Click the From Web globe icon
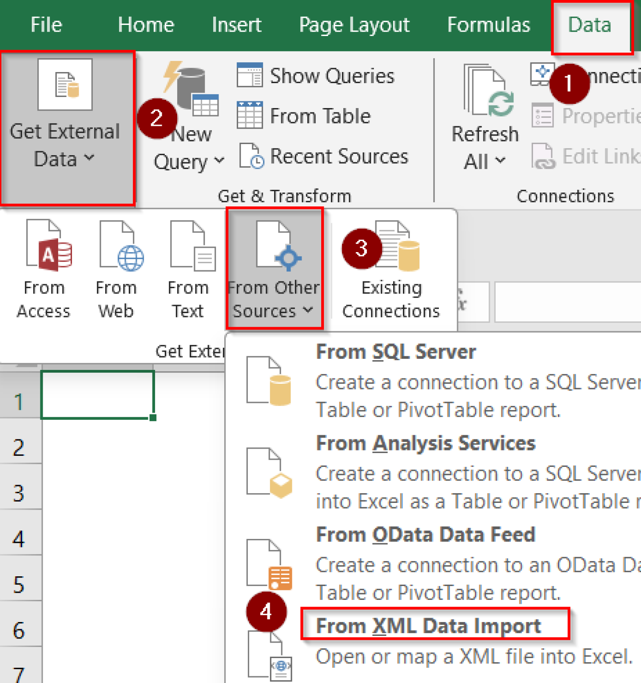The image size is (641, 683). tap(121, 246)
